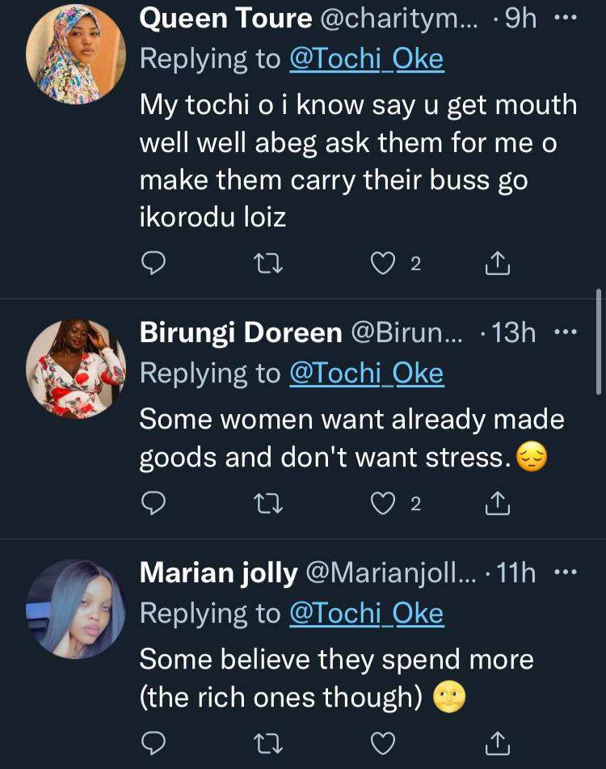Image resolution: width=606 pixels, height=769 pixels.
Task: Open more options on Queen Toure's tweet
Action: (565, 19)
